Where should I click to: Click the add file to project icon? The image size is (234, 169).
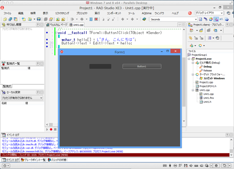pyautogui.click(x=58, y=19)
